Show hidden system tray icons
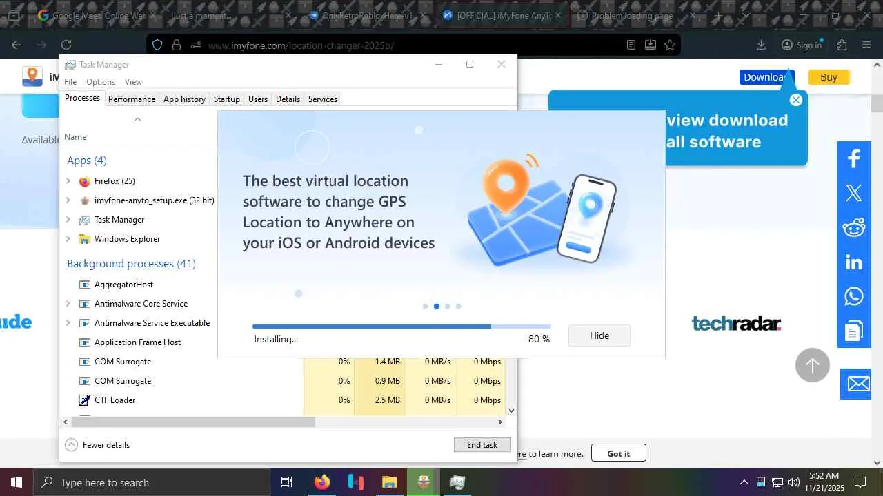Image resolution: width=883 pixels, height=496 pixels. pos(744,482)
